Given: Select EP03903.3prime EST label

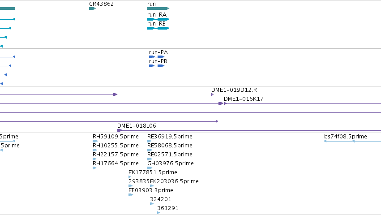Looking at the screenshot, I should click(x=150, y=190).
